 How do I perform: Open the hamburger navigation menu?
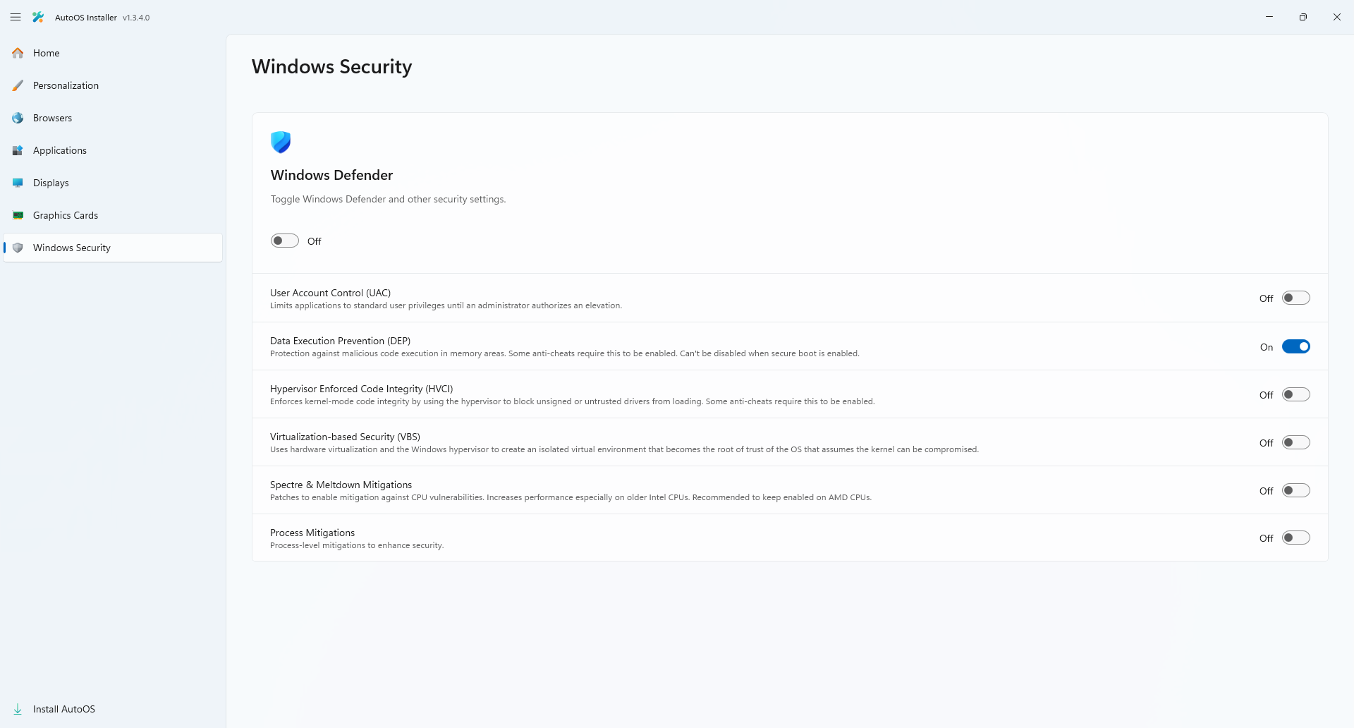[16, 17]
